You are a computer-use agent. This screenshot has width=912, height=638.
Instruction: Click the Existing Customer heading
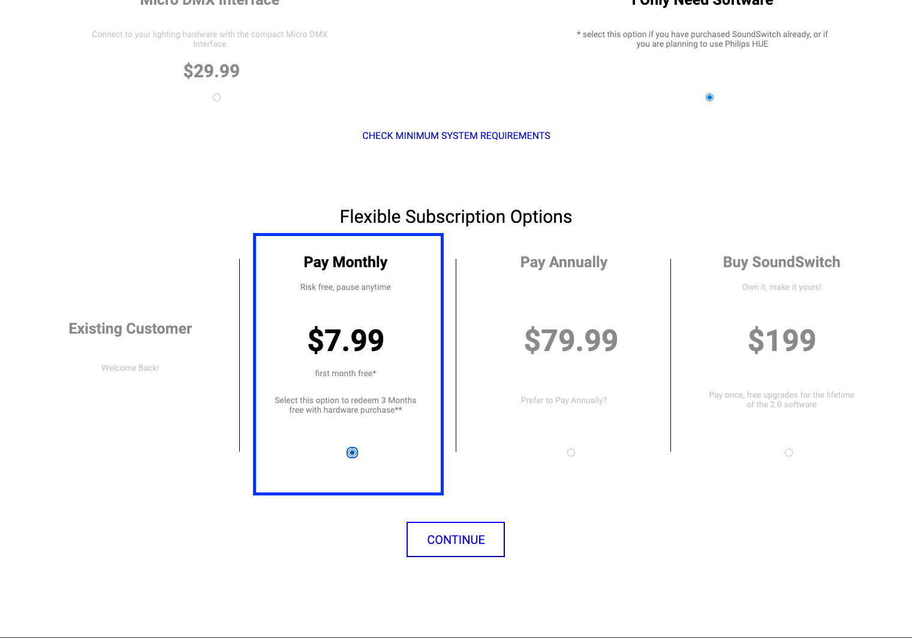pyautogui.click(x=130, y=328)
